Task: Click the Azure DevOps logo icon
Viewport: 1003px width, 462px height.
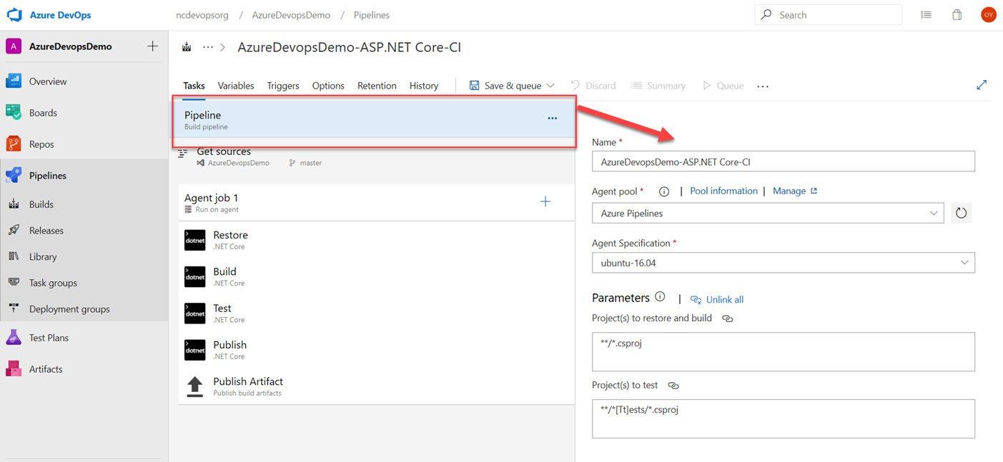Action: click(14, 14)
